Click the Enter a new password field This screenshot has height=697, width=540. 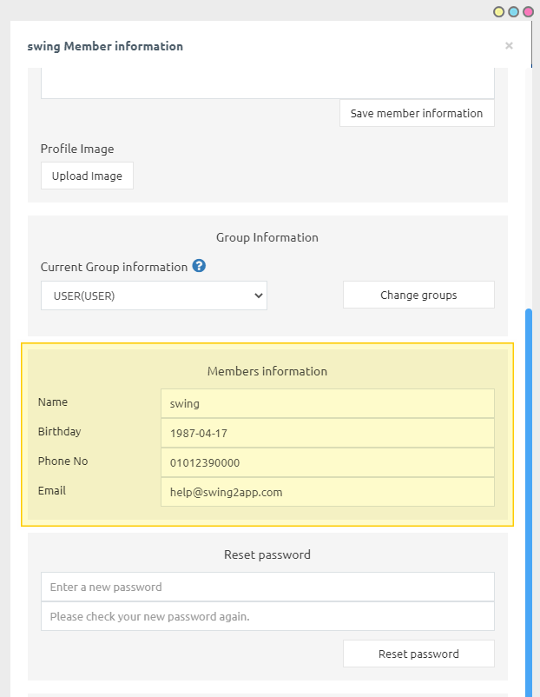tap(267, 587)
